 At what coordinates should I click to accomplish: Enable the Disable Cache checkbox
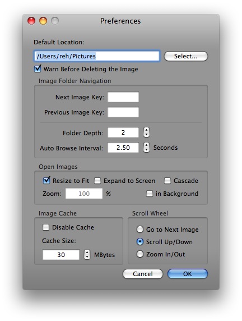click(x=46, y=227)
